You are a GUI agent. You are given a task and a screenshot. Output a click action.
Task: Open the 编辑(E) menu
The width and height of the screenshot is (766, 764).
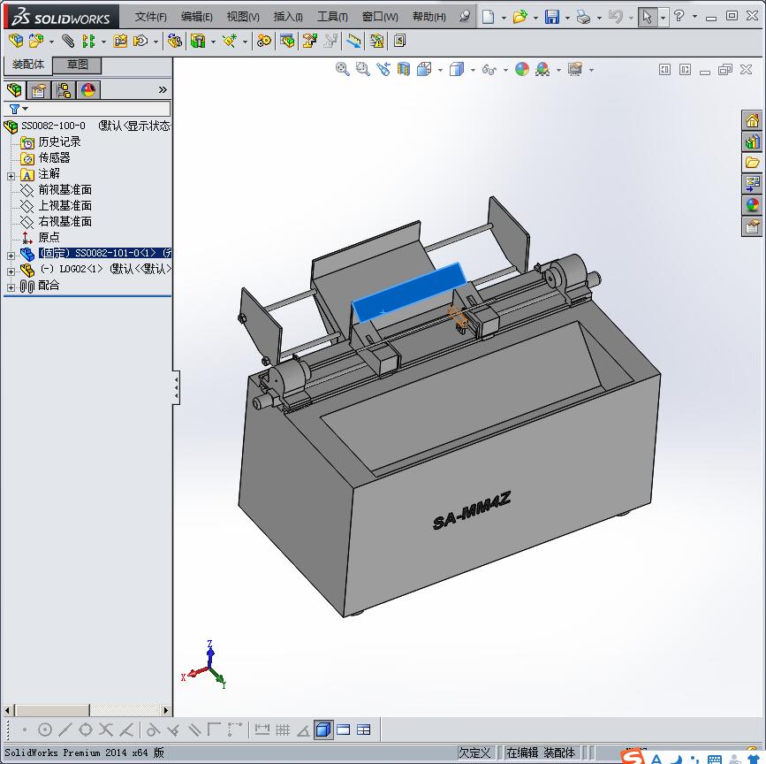(196, 17)
